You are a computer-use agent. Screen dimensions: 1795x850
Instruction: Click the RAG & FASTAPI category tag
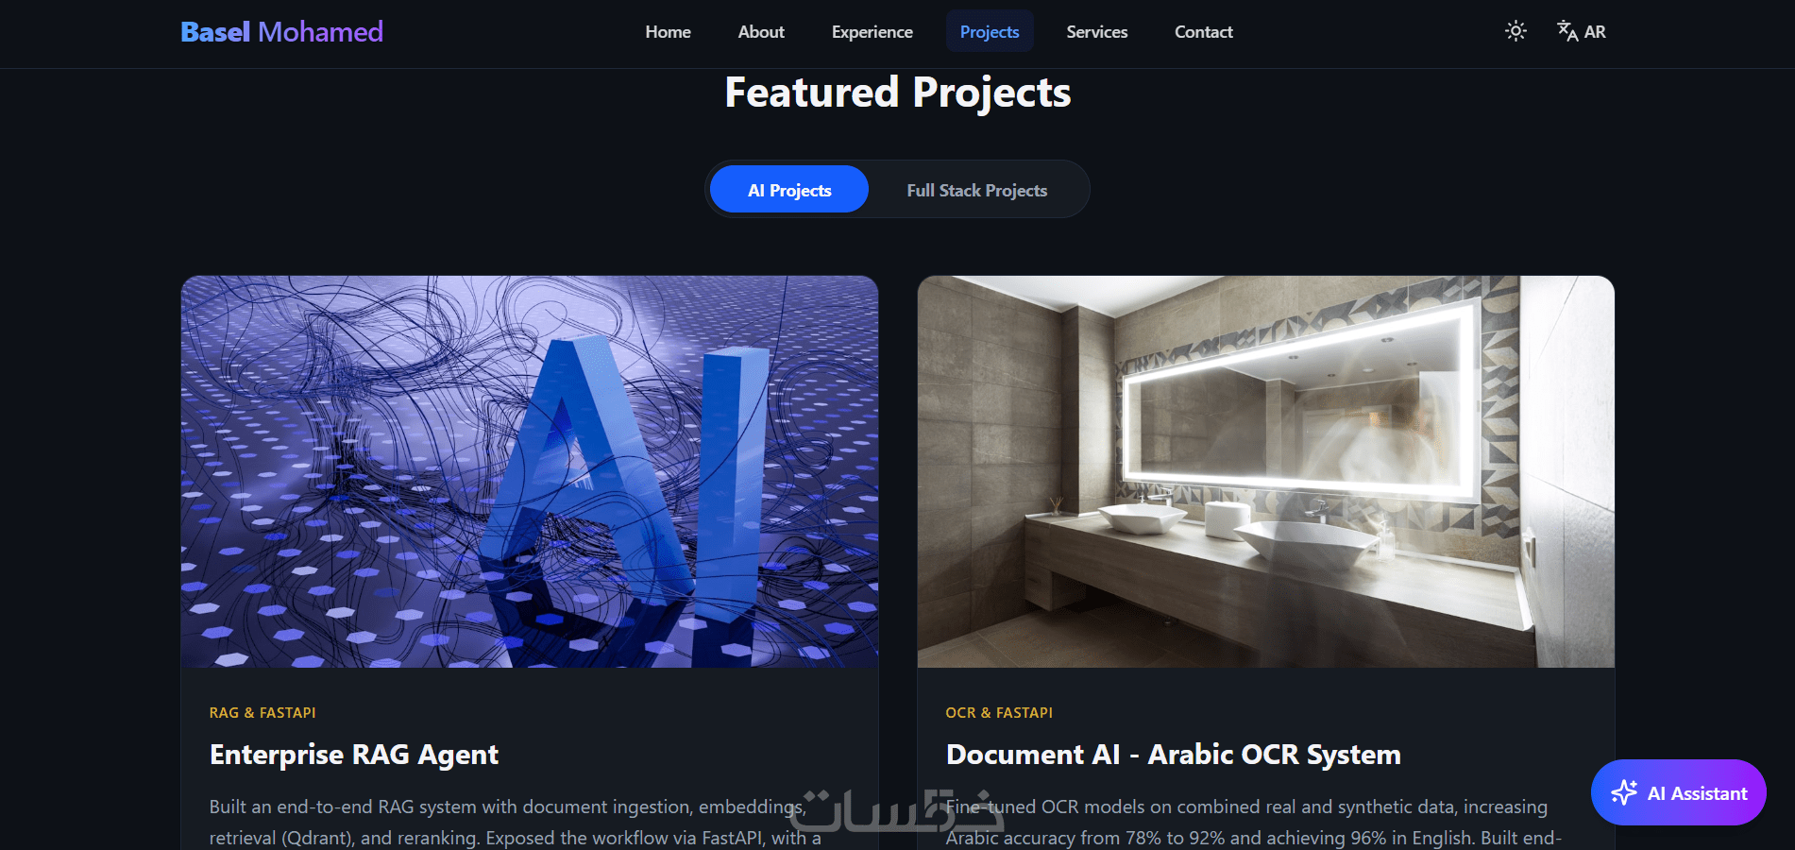[x=262, y=713]
